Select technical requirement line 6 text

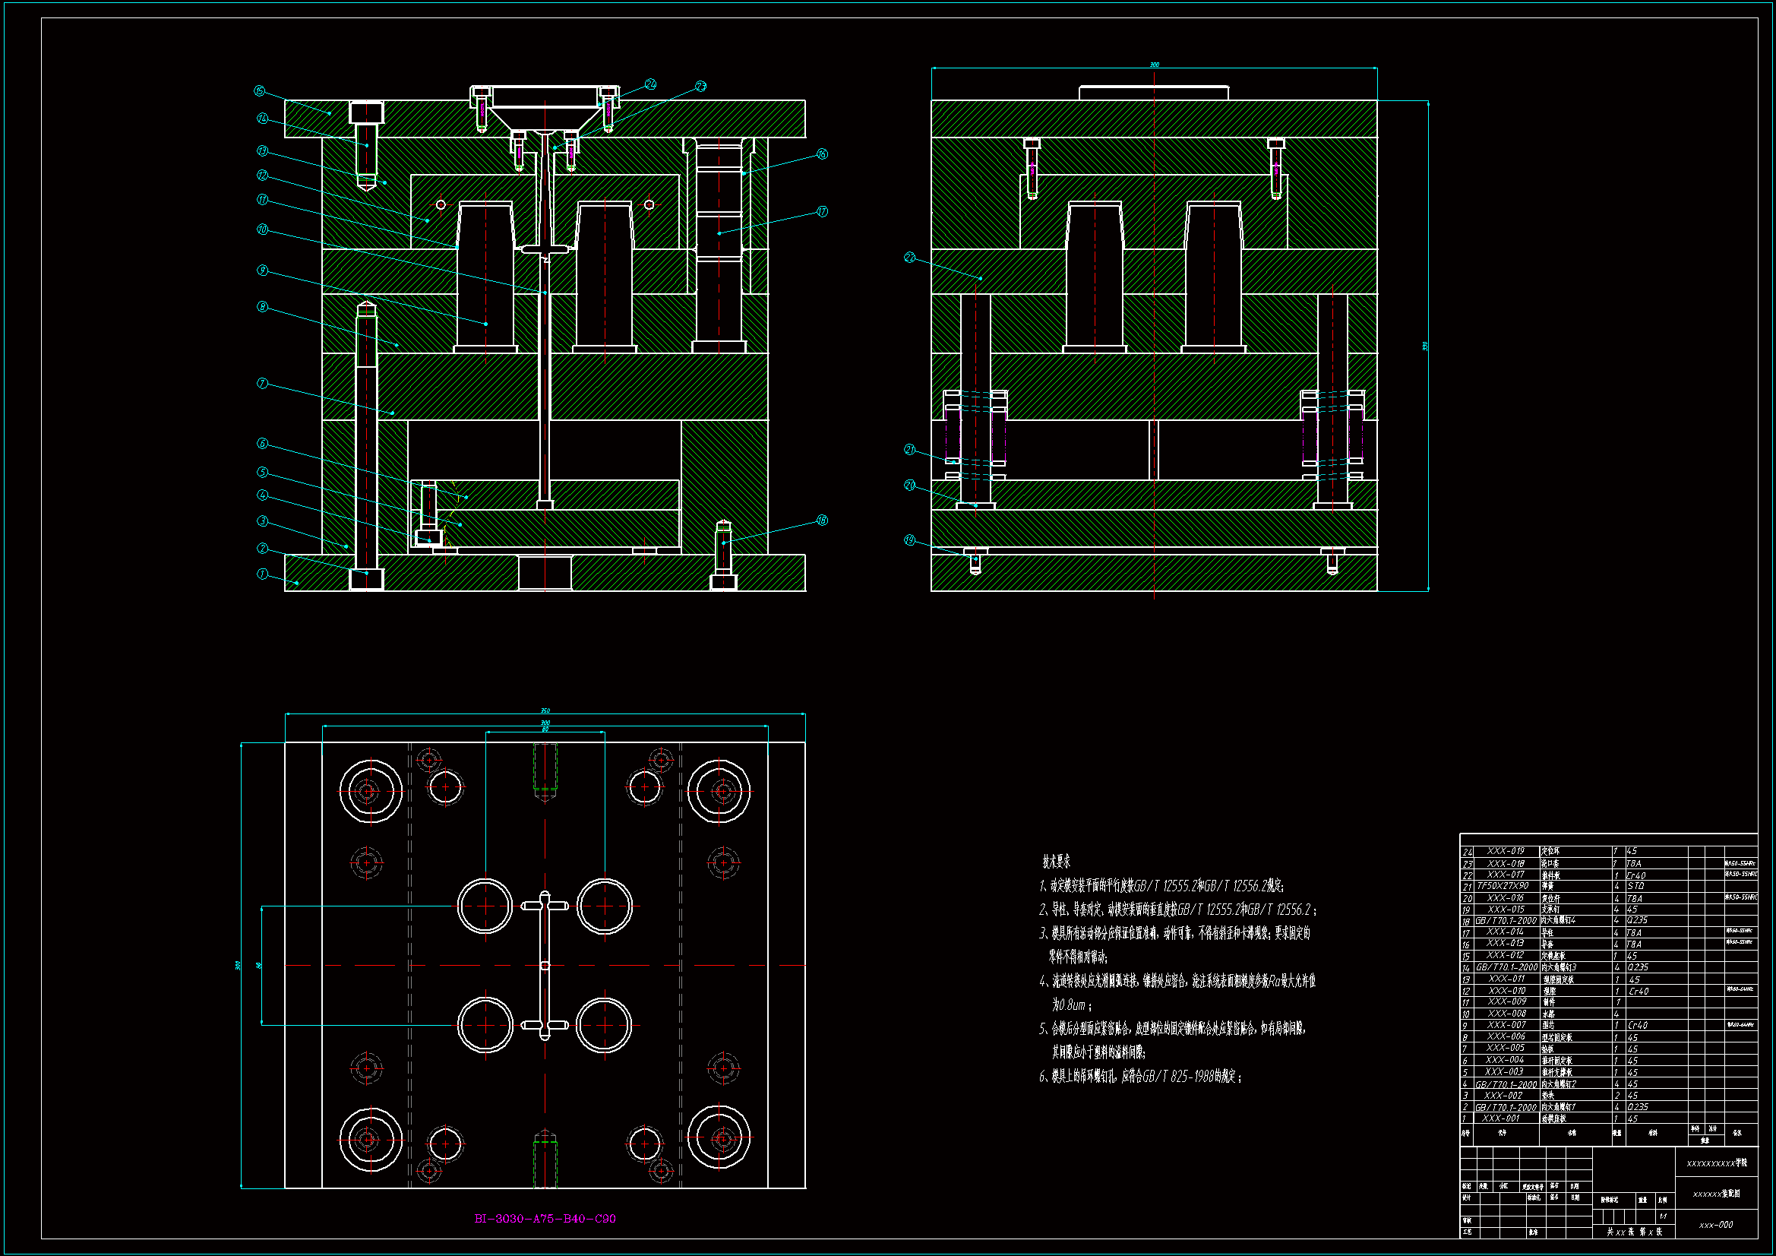[x=1141, y=1077]
